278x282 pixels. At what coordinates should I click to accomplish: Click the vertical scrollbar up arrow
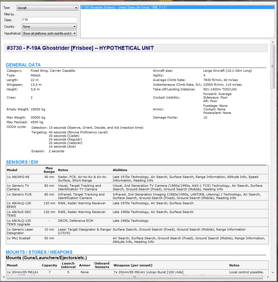tap(273, 42)
